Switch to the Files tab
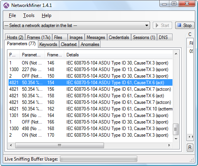This screenshot has width=198, height=166. pyautogui.click(x=60, y=37)
